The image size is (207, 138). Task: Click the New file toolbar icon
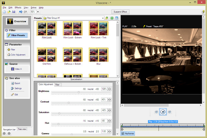coord(4,12)
